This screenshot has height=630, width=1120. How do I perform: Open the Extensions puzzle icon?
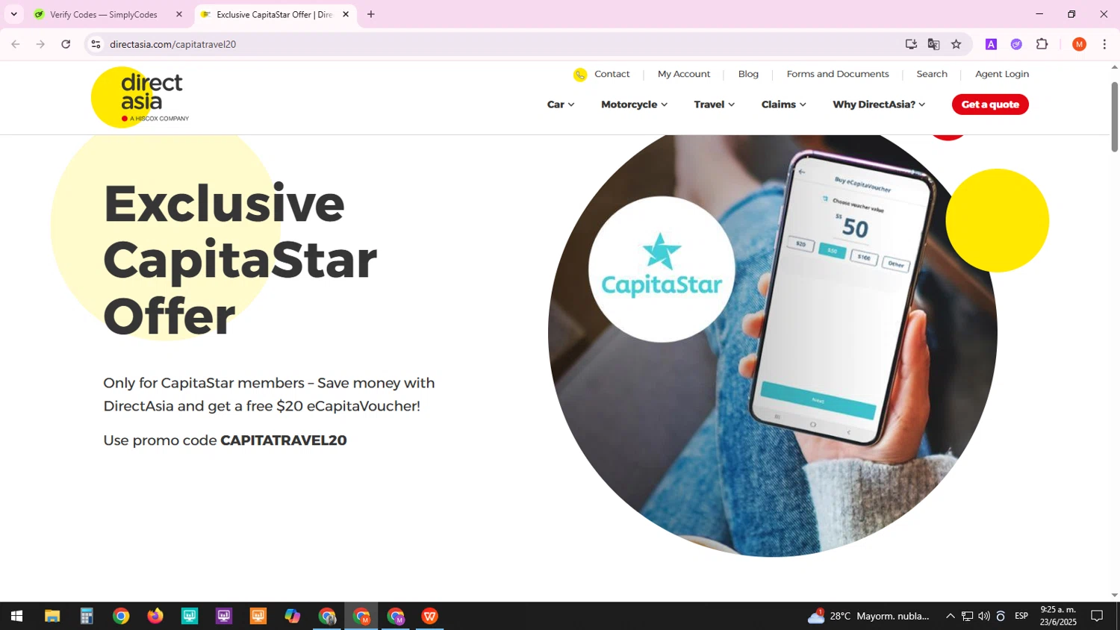coord(1042,44)
